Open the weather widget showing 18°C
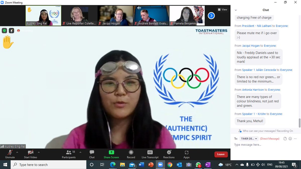The image size is (301, 169). tap(225, 165)
